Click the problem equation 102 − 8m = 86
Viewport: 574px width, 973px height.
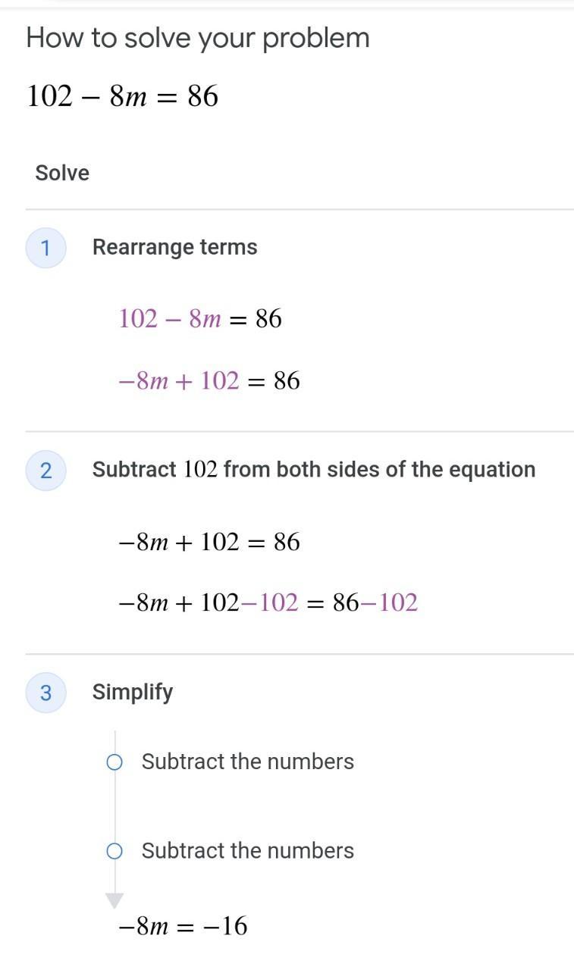[123, 96]
